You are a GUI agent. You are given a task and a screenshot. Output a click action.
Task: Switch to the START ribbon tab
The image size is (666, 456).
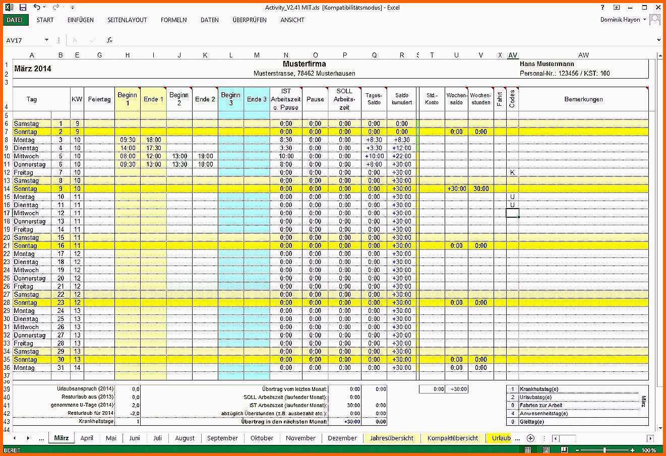click(45, 20)
